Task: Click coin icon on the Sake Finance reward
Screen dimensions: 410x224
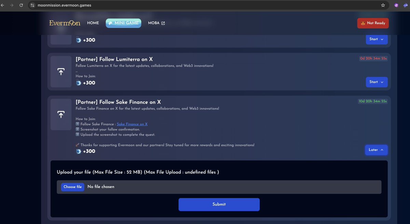Action: coord(79,151)
